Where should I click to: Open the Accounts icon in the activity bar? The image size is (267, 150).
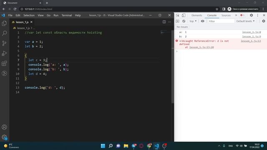(4, 127)
